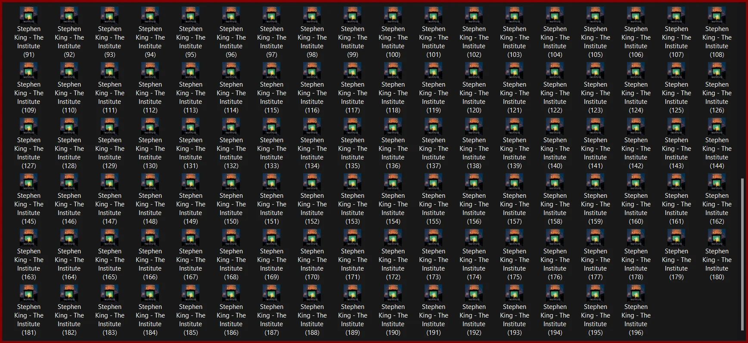Select the file name ending in (135)

click(353, 153)
